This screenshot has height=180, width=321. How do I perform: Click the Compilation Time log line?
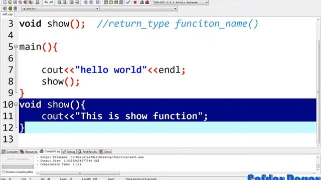click(59, 164)
